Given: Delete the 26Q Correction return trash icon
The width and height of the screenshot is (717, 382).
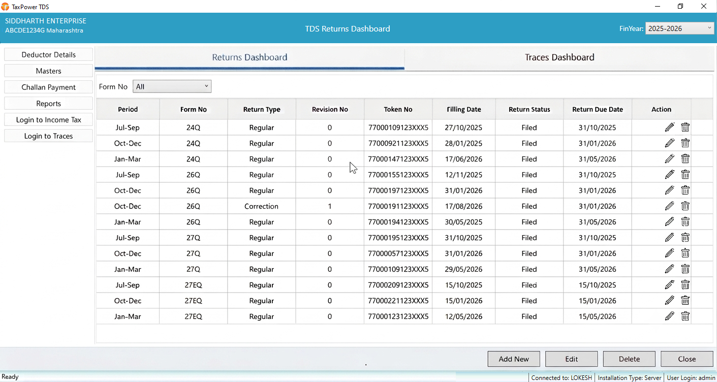Looking at the screenshot, I should click(685, 206).
